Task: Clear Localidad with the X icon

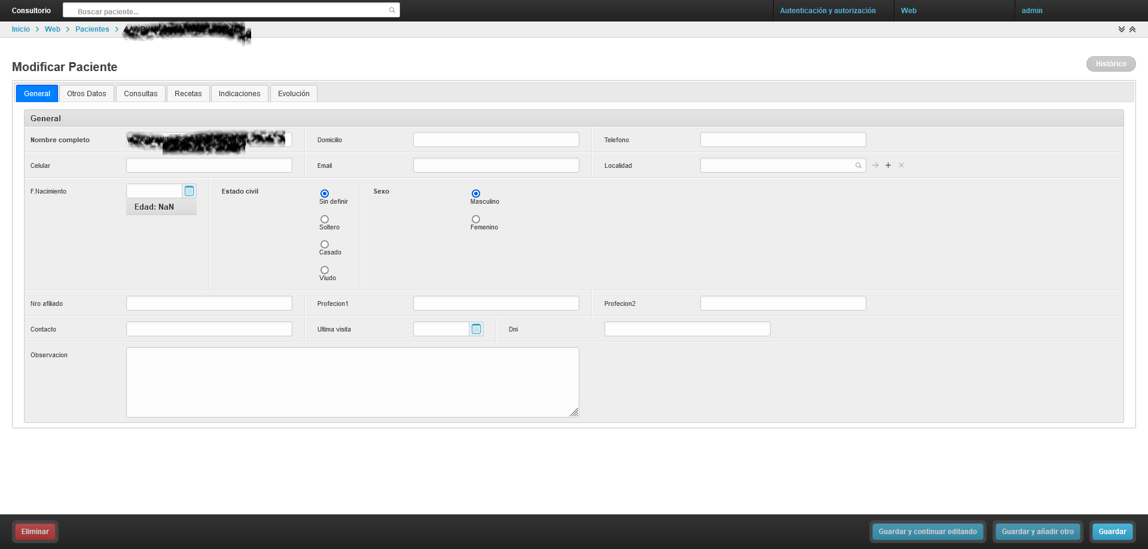Action: point(901,165)
